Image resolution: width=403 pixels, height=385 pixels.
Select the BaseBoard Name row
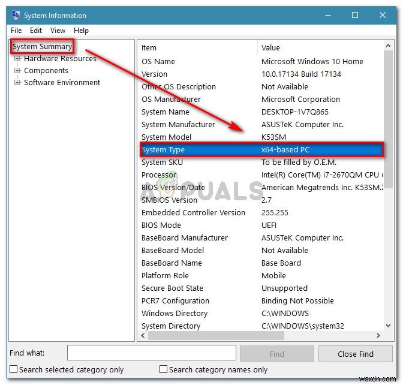click(x=261, y=263)
